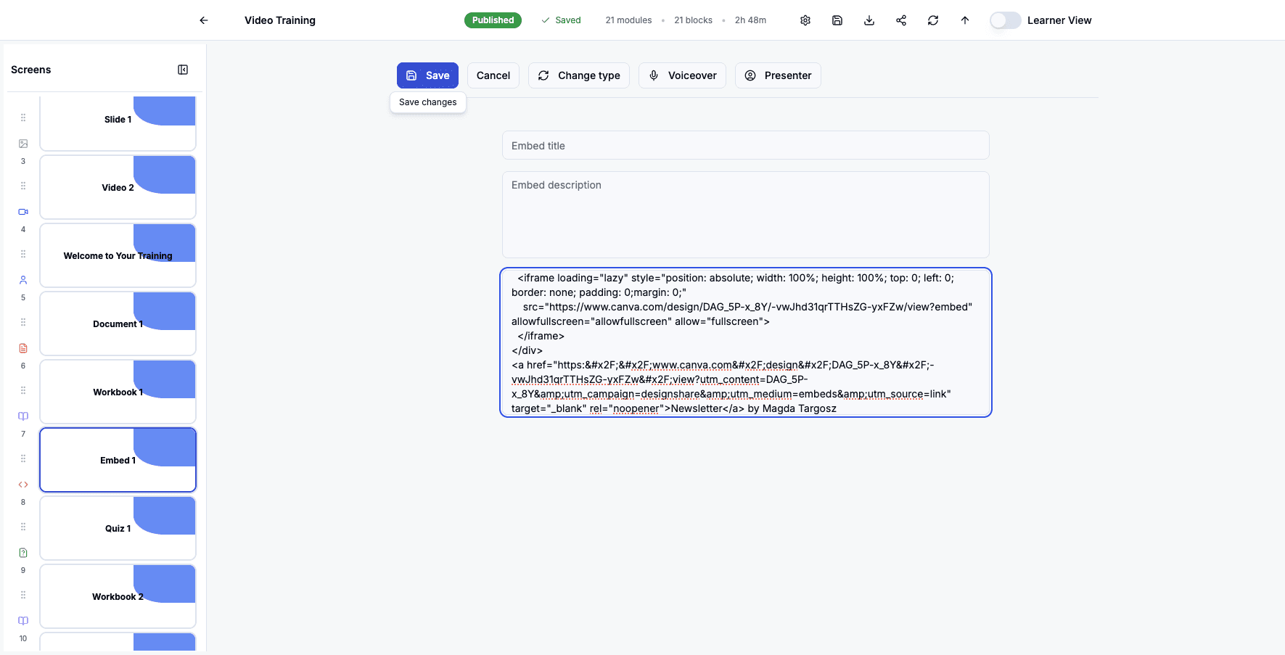Click the red document icon beside Document 1
Viewport: 1285px width, 655px height.
pyautogui.click(x=22, y=348)
